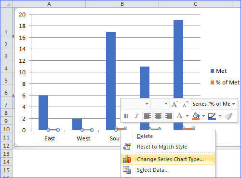The width and height of the screenshot is (241, 178).
Task: Toggle Italic in the mini toolbar
Action: click(x=136, y=116)
